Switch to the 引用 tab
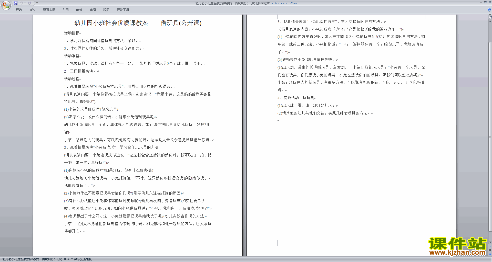This screenshot has height=262, width=492. [65, 10]
